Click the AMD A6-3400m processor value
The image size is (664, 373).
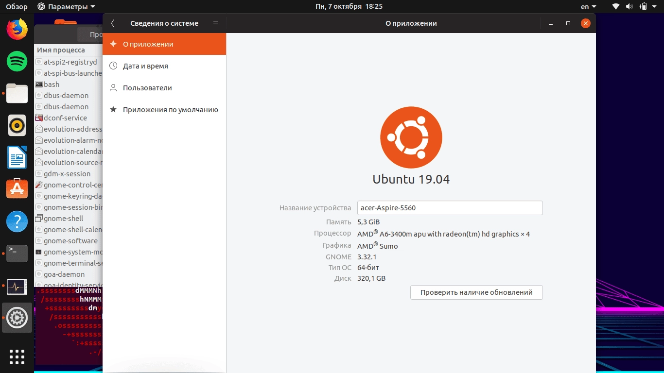click(x=443, y=234)
